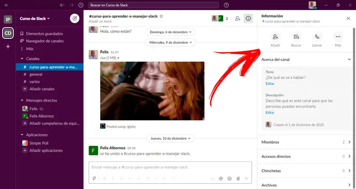Image resolution: width=356 pixels, height=189 pixels.
Task: Toggle channel information details icon
Action: pos(248,18)
